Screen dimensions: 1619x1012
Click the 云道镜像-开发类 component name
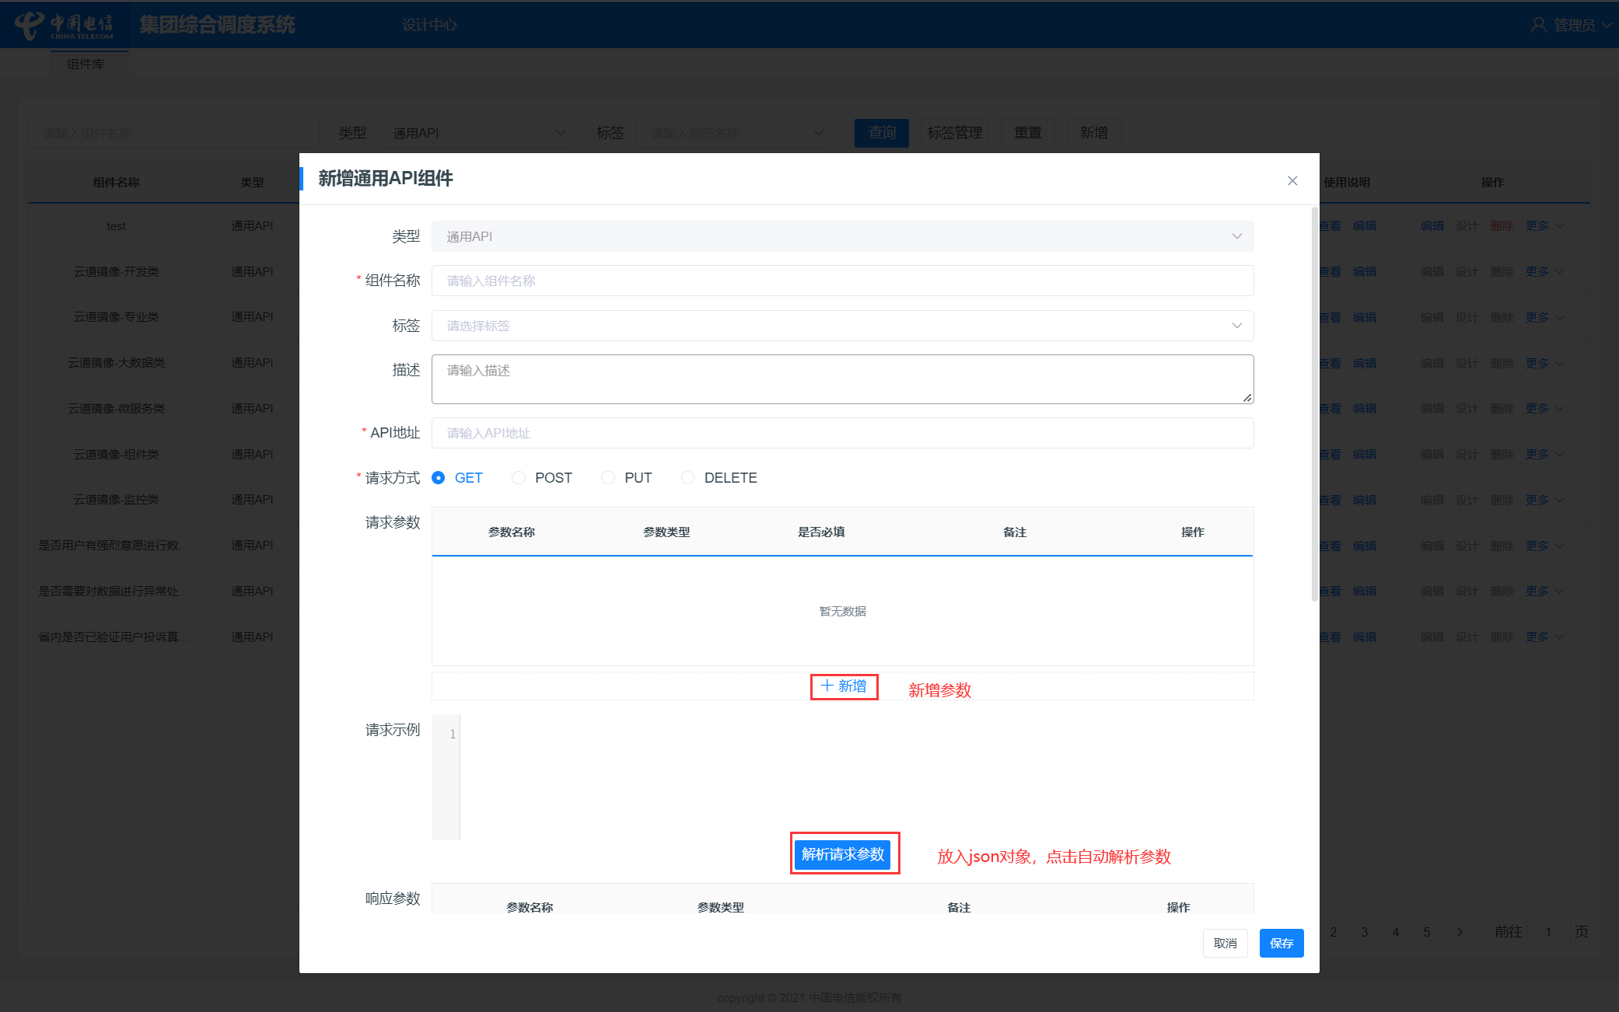(117, 271)
